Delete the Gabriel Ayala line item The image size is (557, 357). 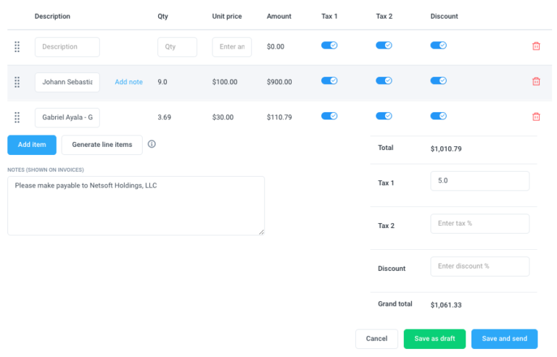tap(536, 117)
